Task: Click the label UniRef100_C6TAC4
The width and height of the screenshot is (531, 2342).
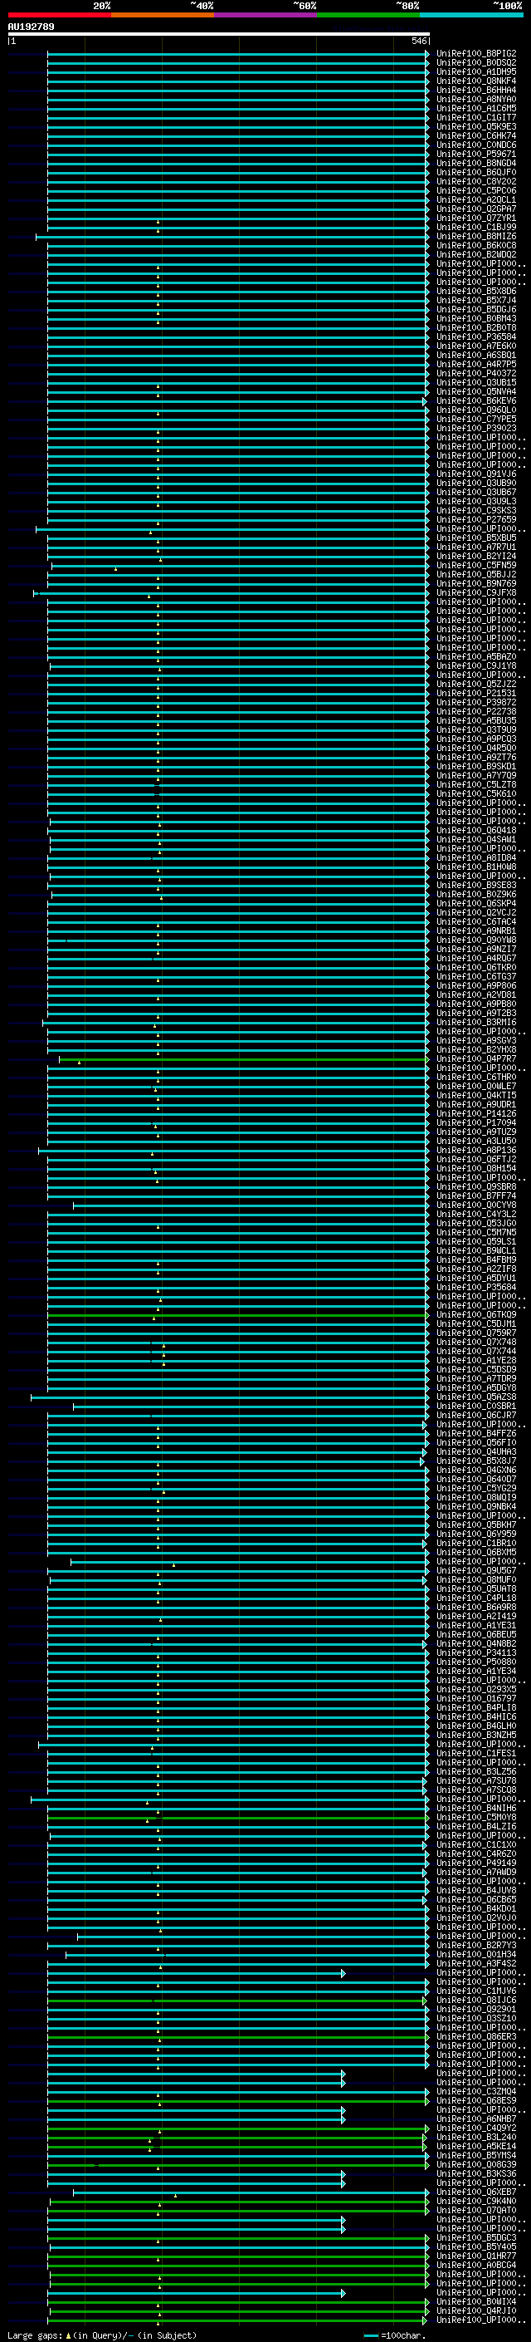Action: [476, 922]
